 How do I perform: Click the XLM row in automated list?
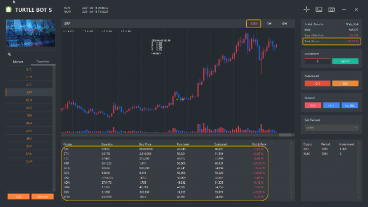[x=330, y=154]
